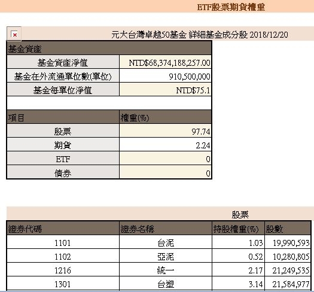Click the 持股權重(%) column header
314x292 pixels.
[x=238, y=229]
